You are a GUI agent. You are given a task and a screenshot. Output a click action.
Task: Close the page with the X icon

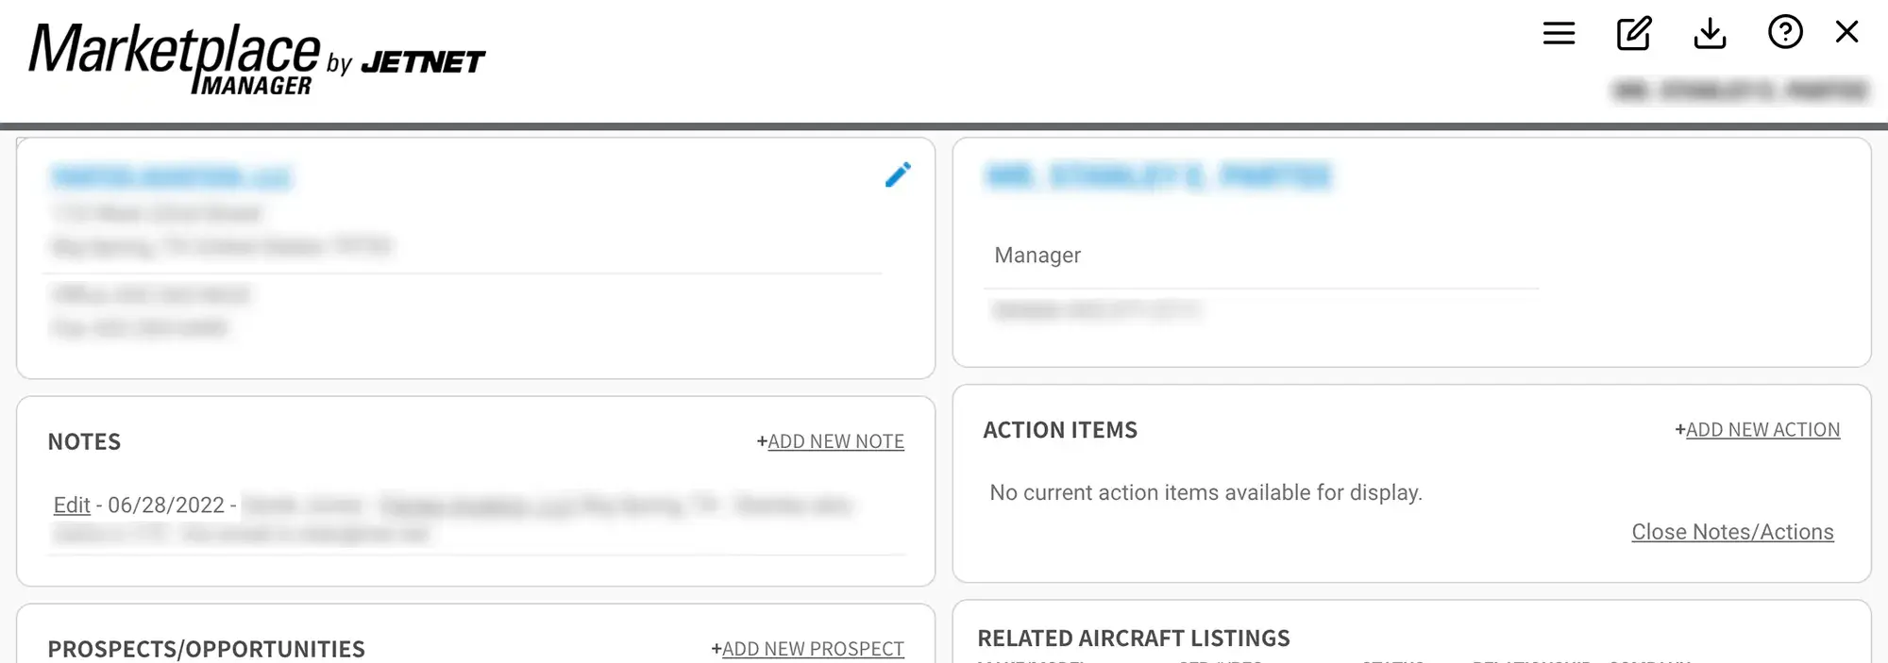[x=1846, y=32]
